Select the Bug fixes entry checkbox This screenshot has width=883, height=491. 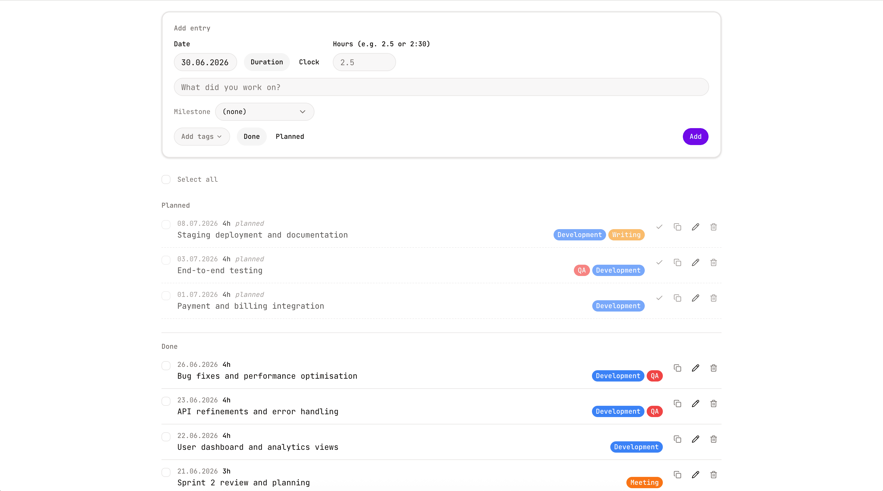pyautogui.click(x=166, y=366)
